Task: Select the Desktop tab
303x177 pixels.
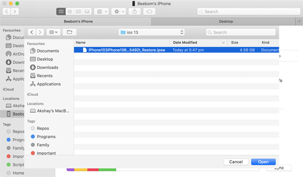Action: pos(223,21)
